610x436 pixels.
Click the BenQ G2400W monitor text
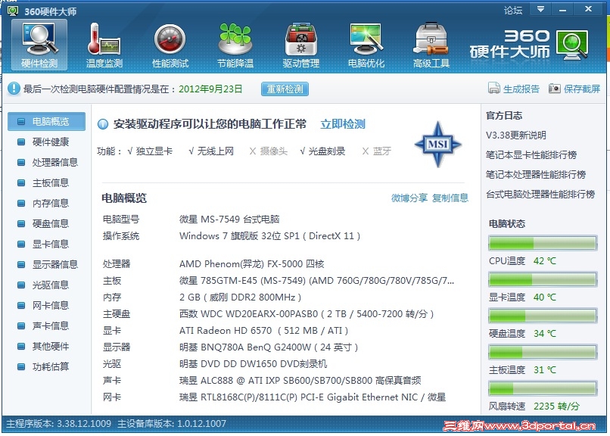(269, 347)
